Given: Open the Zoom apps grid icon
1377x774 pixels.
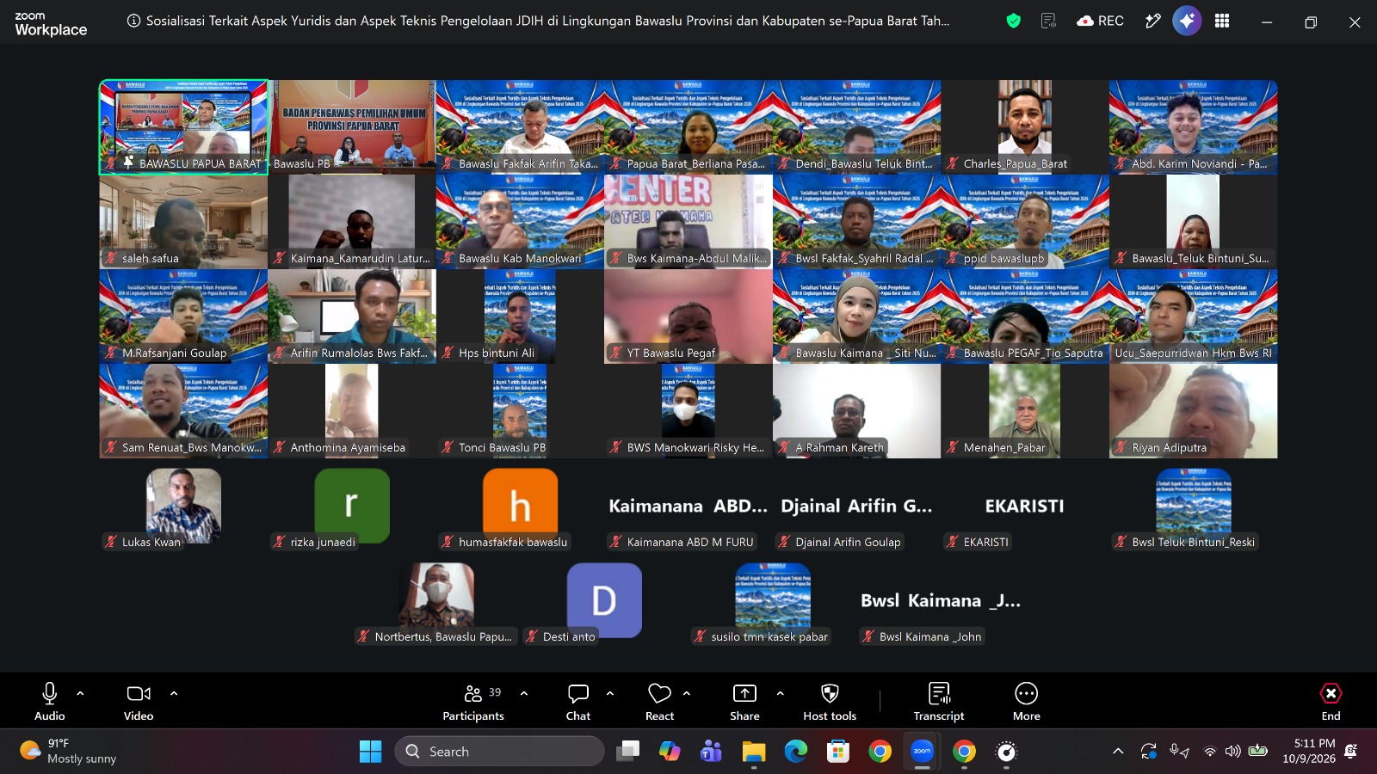Looking at the screenshot, I should point(1222,21).
